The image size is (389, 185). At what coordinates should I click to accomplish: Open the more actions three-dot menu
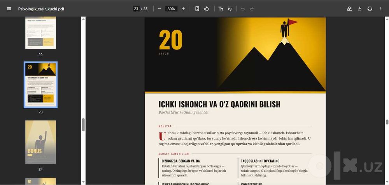tap(380, 9)
